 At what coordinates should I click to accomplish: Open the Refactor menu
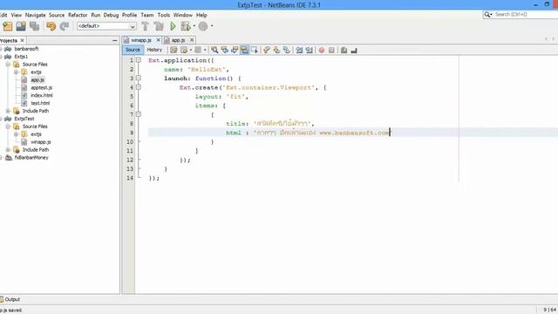pyautogui.click(x=78, y=15)
